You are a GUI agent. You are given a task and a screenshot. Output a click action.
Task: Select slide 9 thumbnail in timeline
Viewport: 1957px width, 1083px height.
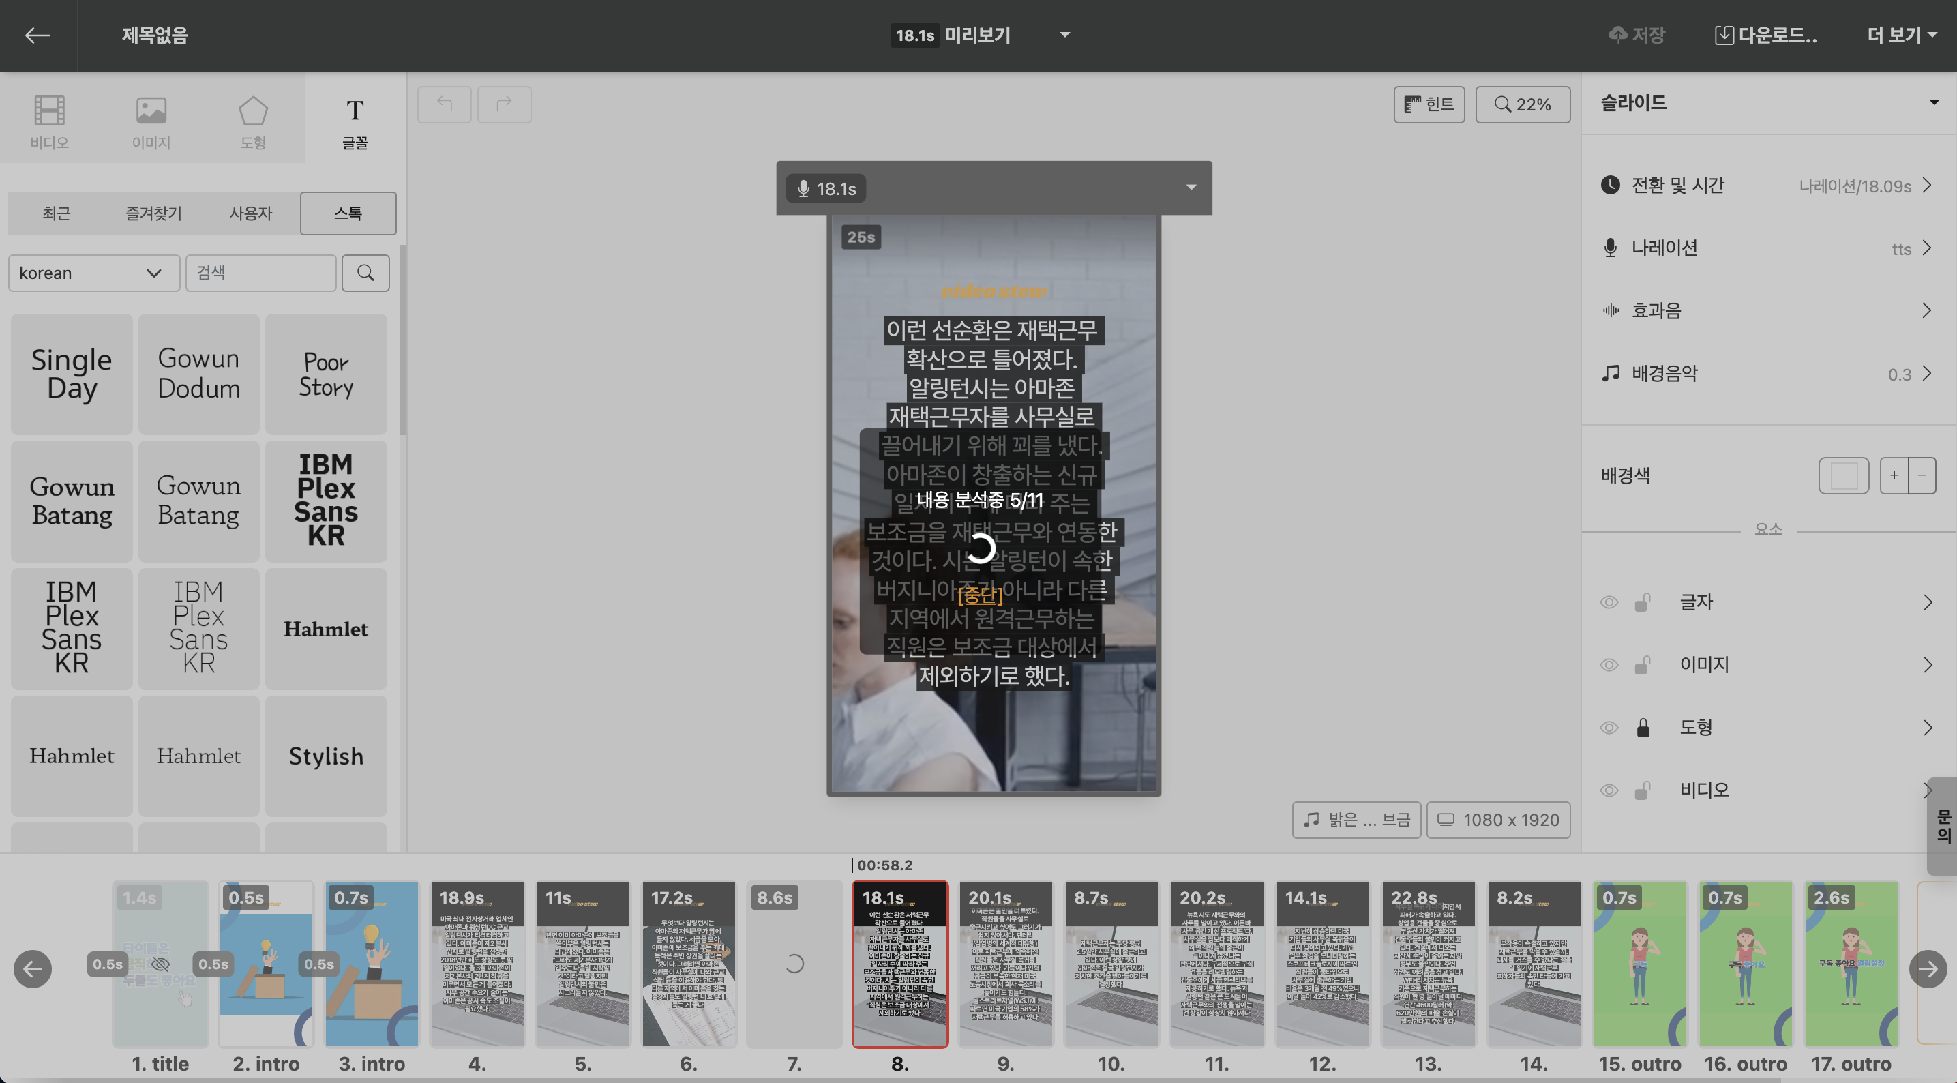[1005, 964]
